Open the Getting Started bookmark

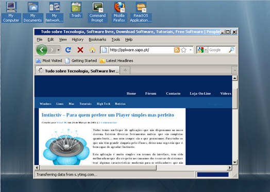point(81,61)
